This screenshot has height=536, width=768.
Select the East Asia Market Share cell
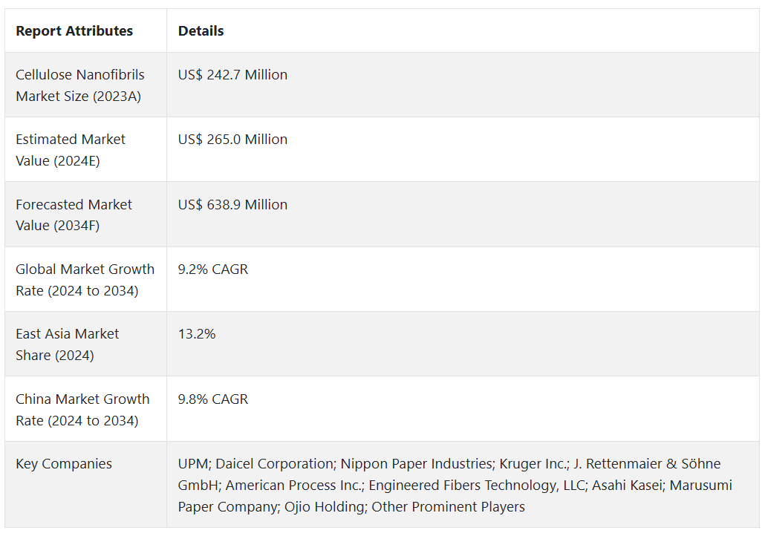(x=67, y=344)
